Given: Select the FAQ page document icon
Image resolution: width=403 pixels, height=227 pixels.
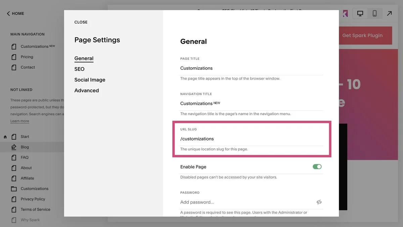Looking at the screenshot, I should pyautogui.click(x=13, y=157).
